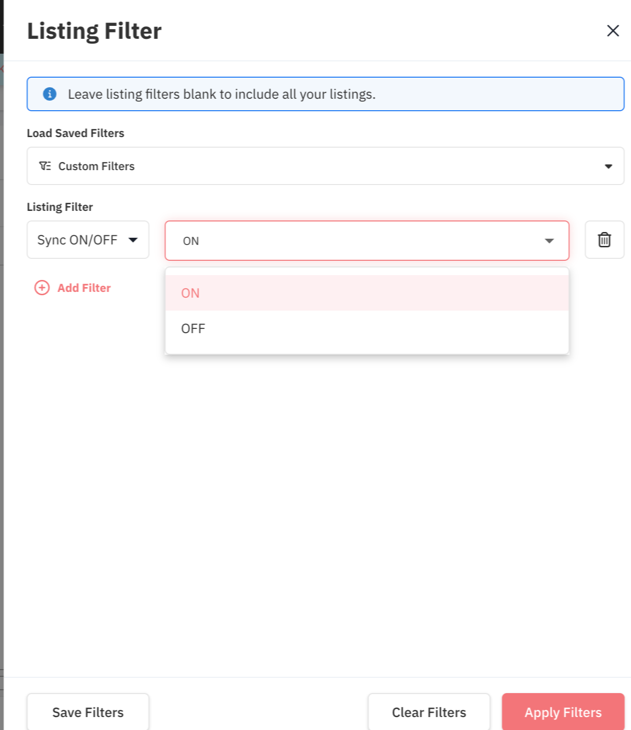Choose the OFF option in the list
Screen dimensions: 631x730
193,329
